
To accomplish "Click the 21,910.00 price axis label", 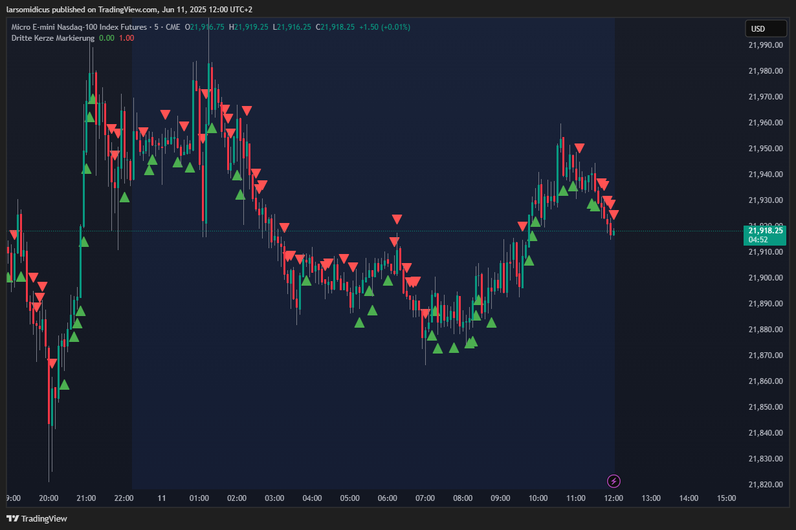I will pyautogui.click(x=766, y=252).
